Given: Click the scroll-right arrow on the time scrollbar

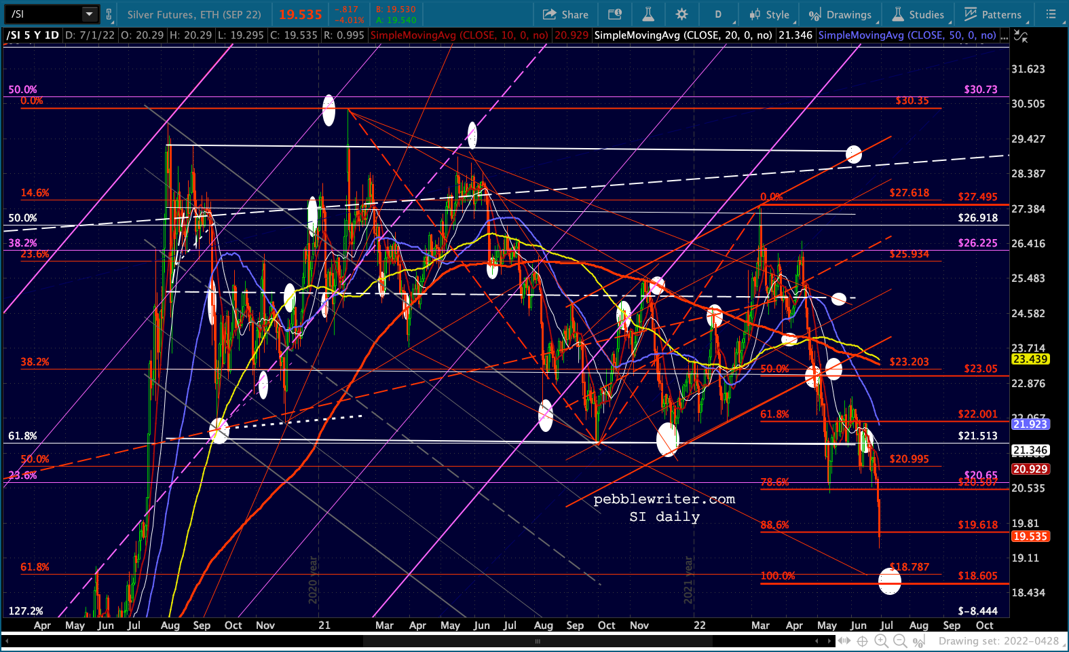Looking at the screenshot, I should [828, 641].
